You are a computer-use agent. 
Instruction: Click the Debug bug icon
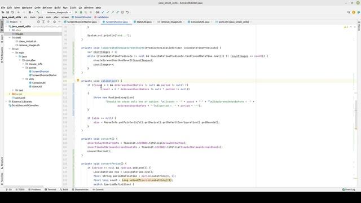pyautogui.click(x=81, y=12)
